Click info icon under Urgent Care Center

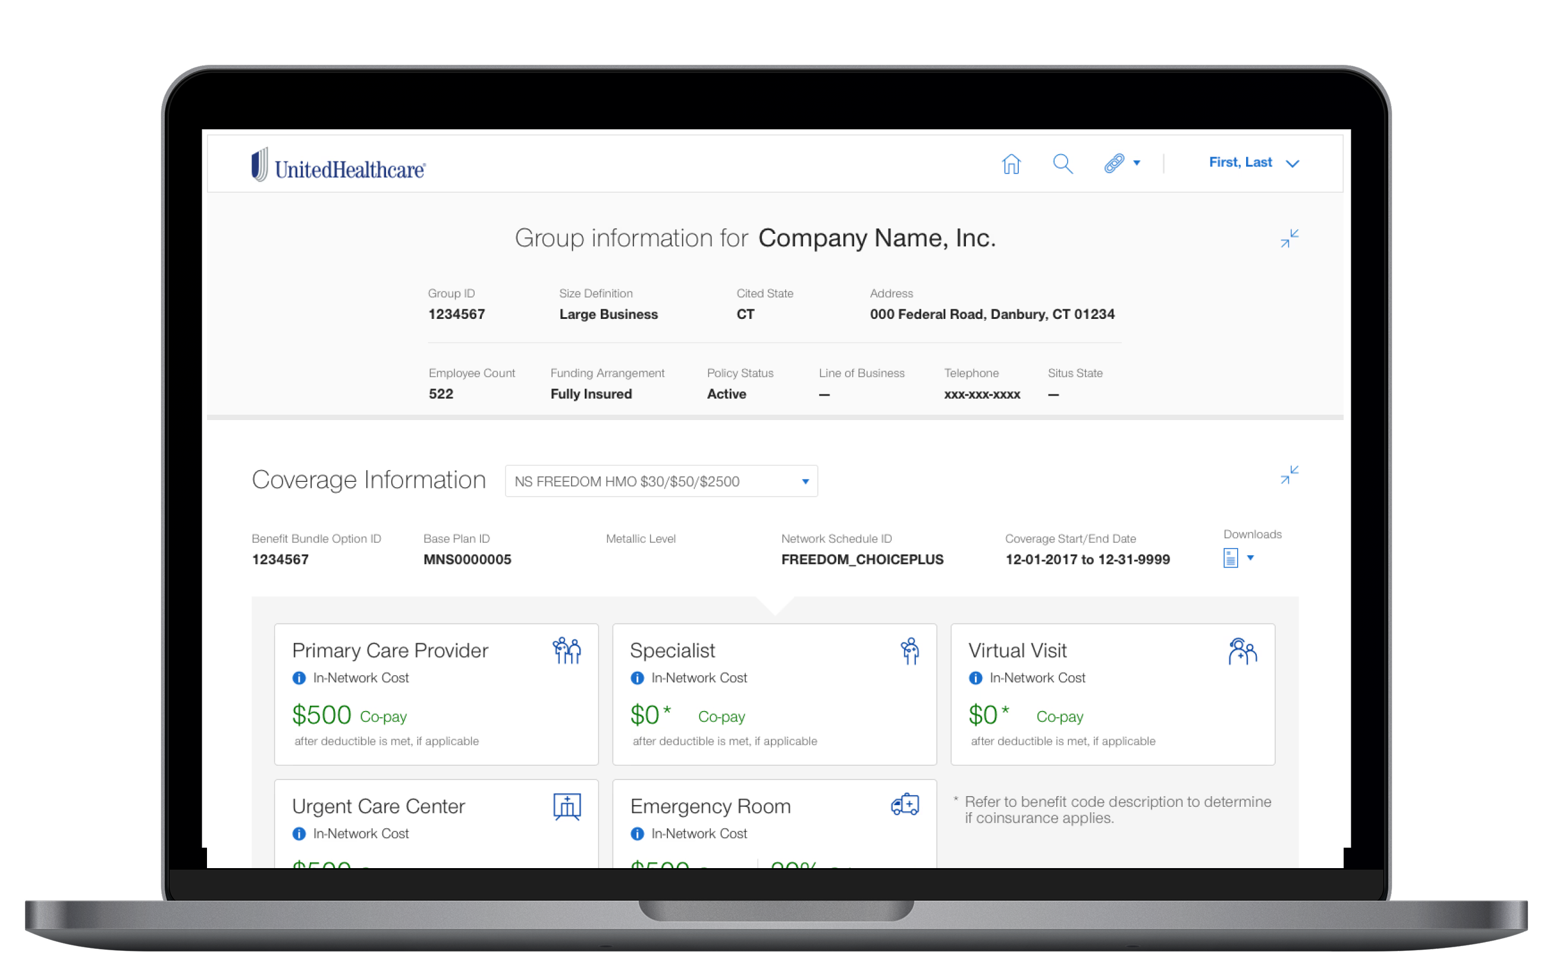coord(299,834)
